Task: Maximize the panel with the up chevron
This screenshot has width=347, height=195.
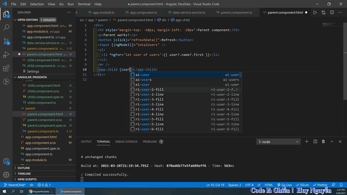Action: [332, 141]
